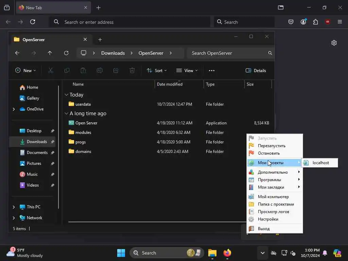Click Выход to exit Open Server
This screenshot has height=261, width=348.
275,229
